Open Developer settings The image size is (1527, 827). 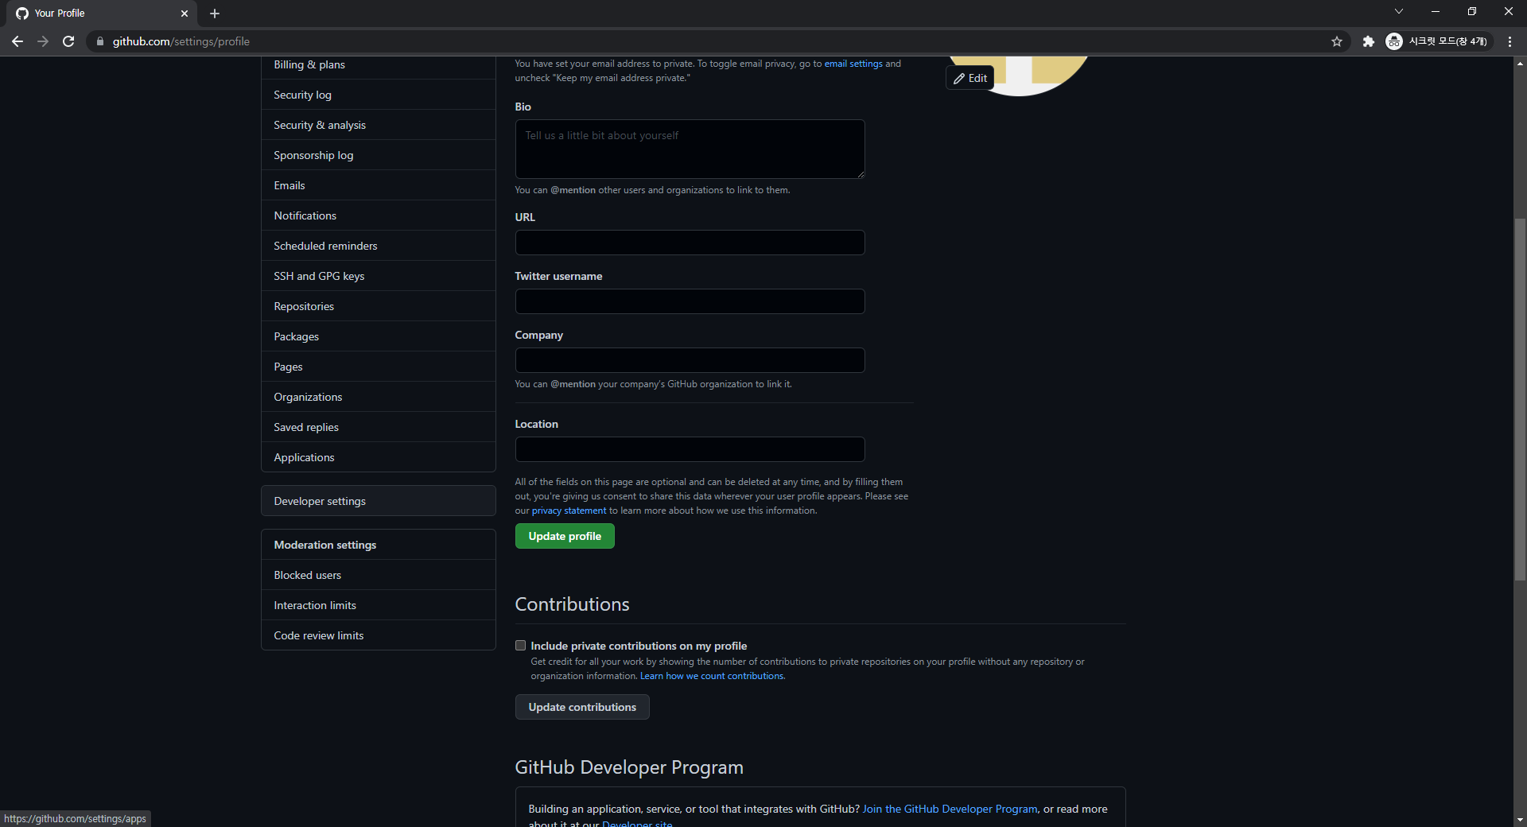coord(379,501)
